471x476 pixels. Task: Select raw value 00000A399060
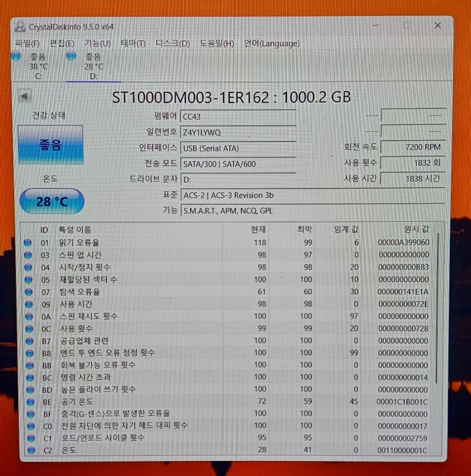(x=403, y=242)
